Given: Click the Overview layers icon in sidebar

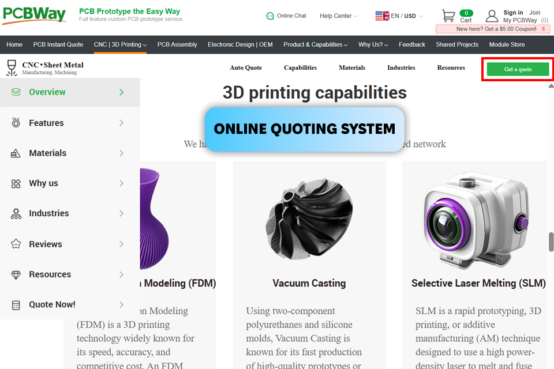Looking at the screenshot, I should [16, 92].
